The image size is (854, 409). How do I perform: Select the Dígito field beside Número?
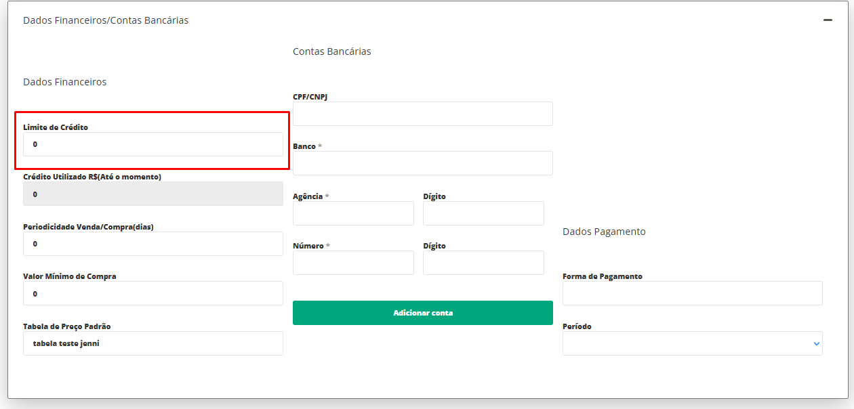coord(483,263)
